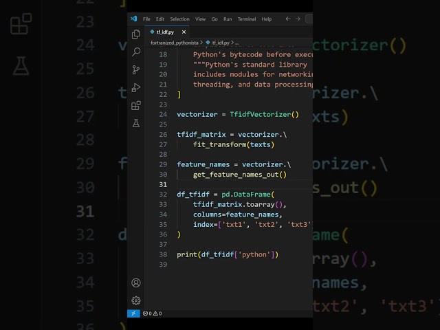Open the File menu
This screenshot has width=440, height=330.
point(146,19)
